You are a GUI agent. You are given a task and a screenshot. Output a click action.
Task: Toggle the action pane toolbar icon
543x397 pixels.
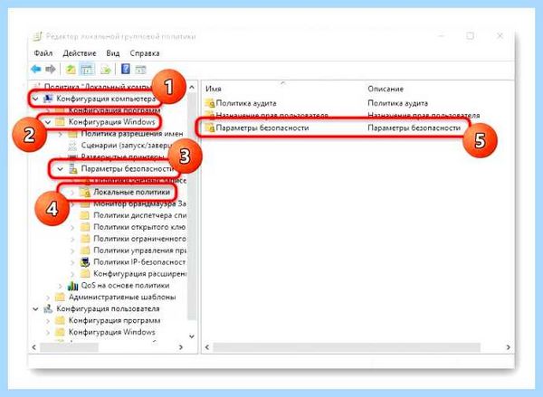(x=140, y=70)
